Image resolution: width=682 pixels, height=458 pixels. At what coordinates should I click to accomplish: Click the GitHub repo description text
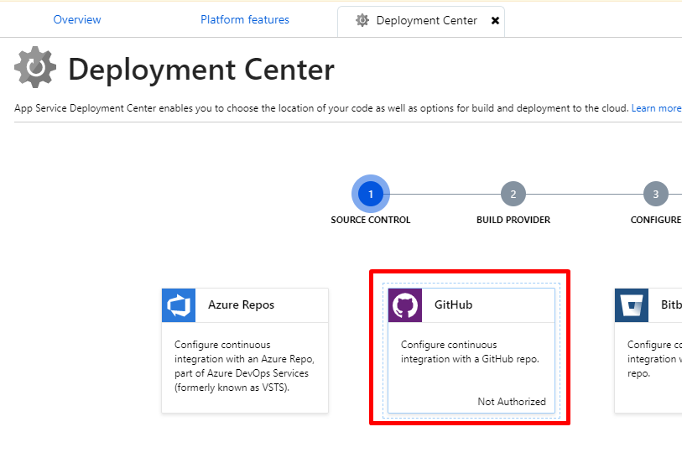470,351
